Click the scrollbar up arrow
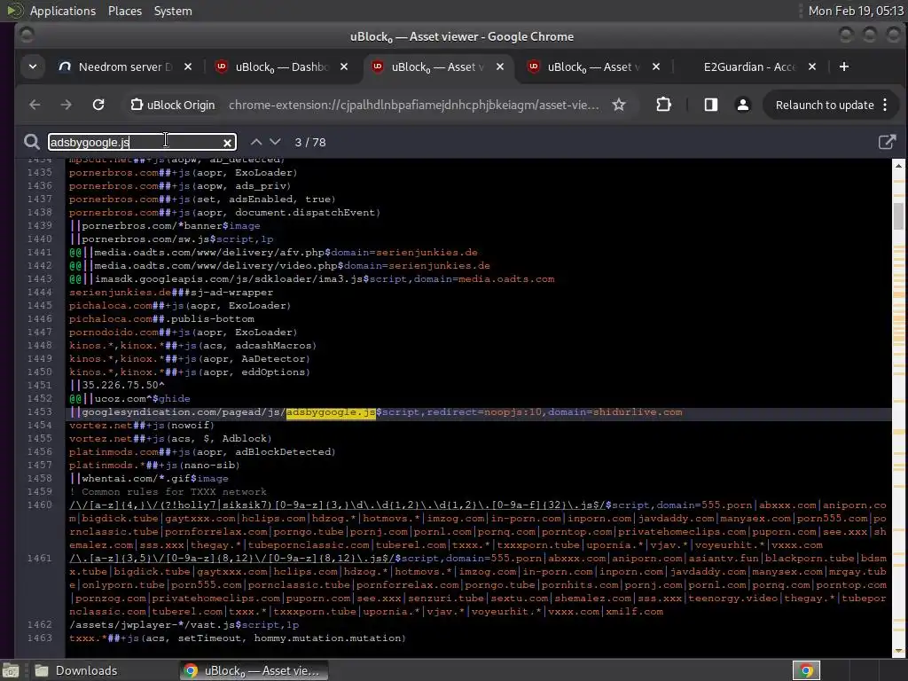This screenshot has width=908, height=681. coord(899,165)
